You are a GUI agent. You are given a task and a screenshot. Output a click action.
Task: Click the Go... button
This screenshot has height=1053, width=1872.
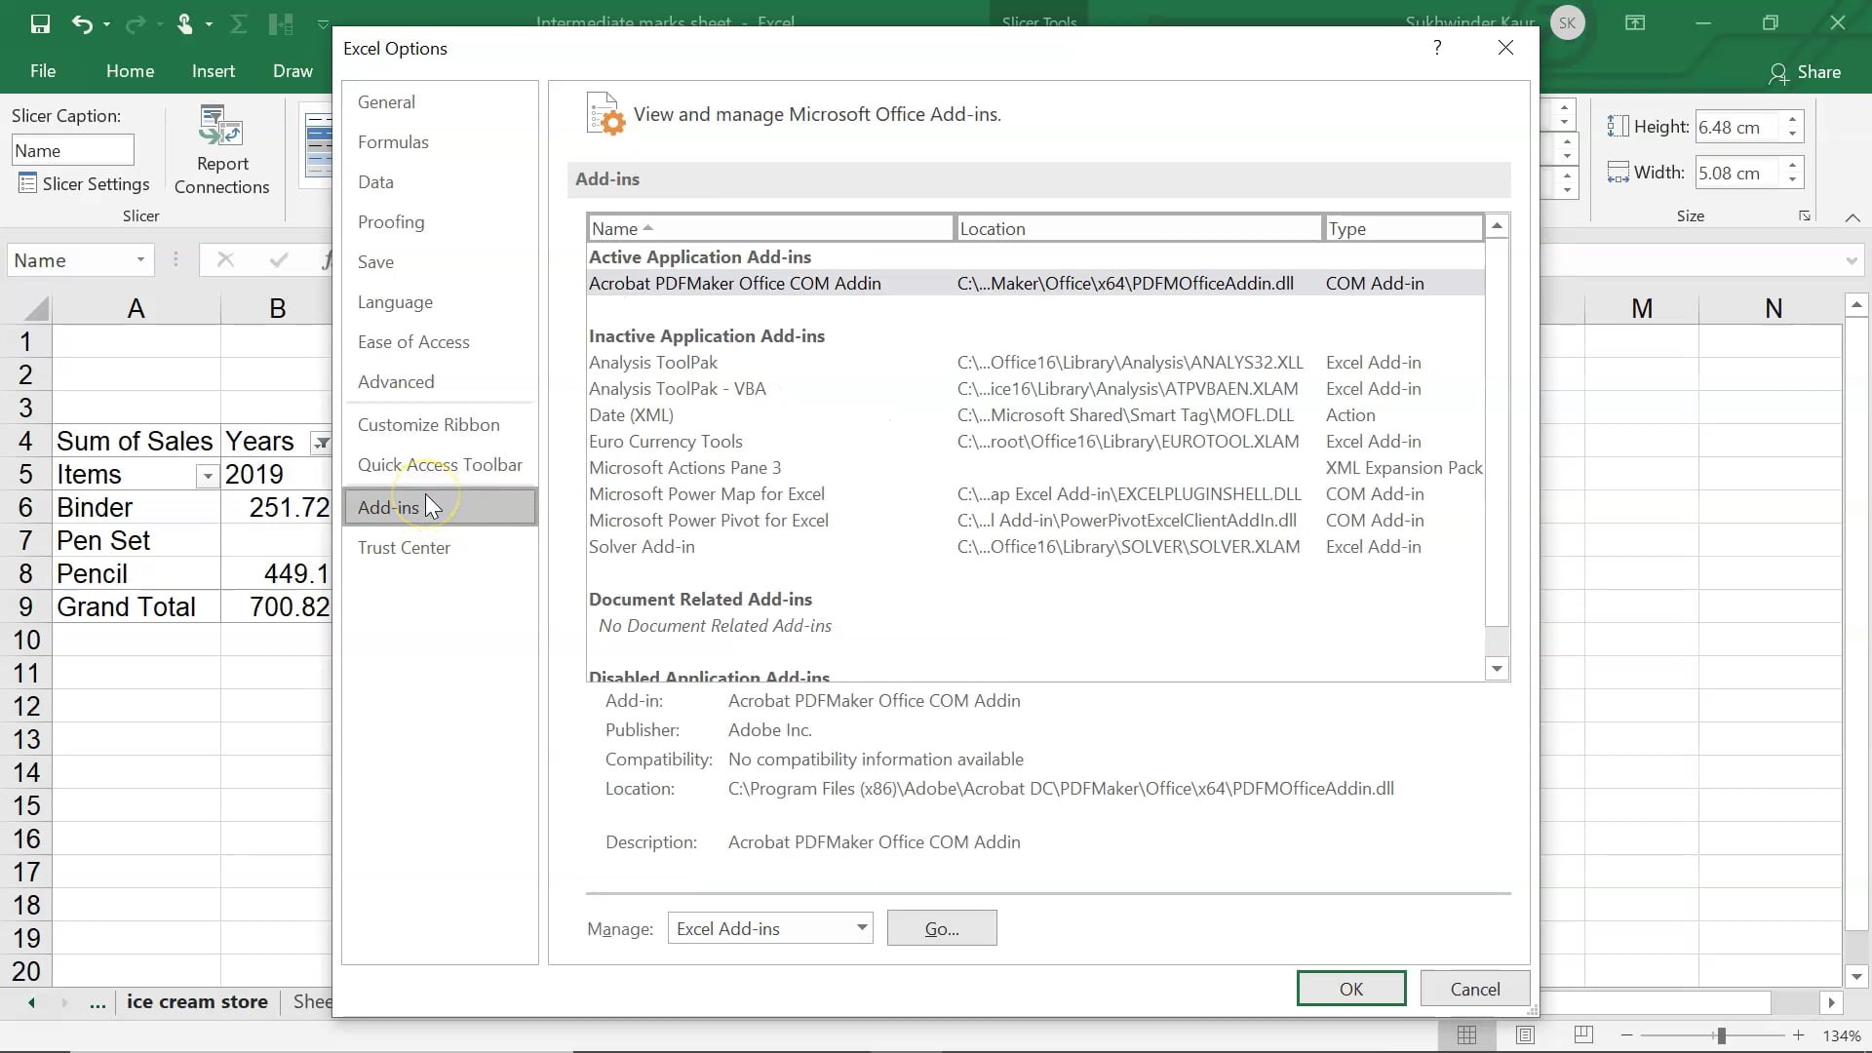pos(942,928)
